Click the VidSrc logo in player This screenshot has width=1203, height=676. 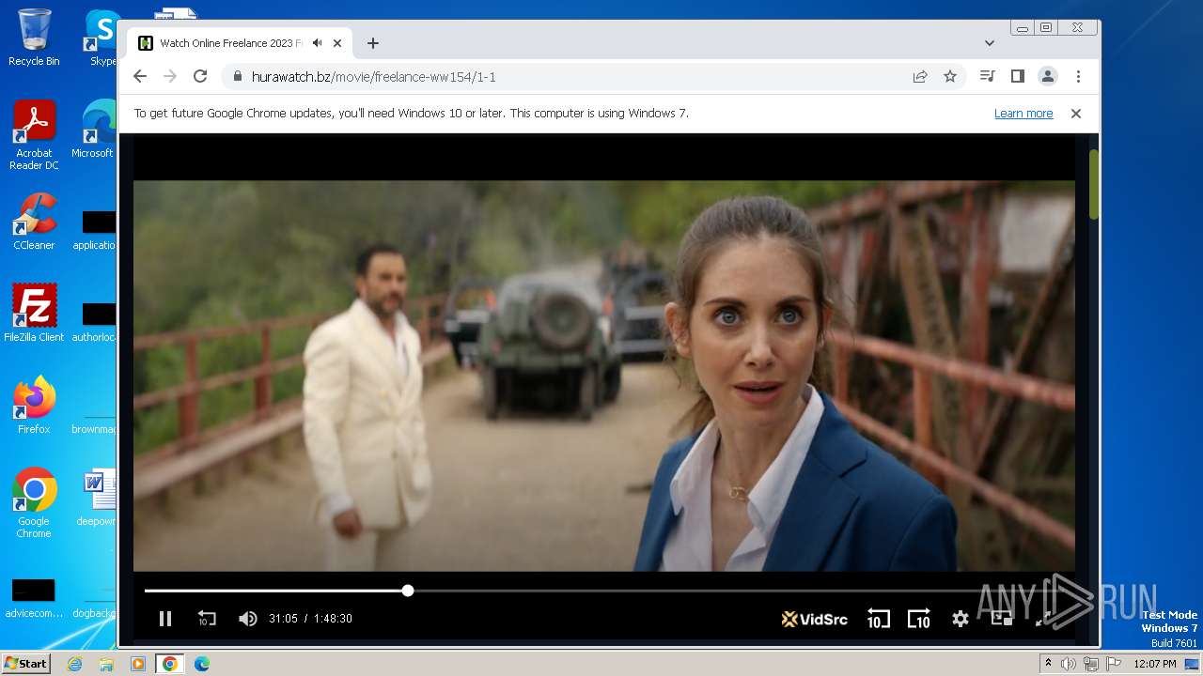click(814, 619)
